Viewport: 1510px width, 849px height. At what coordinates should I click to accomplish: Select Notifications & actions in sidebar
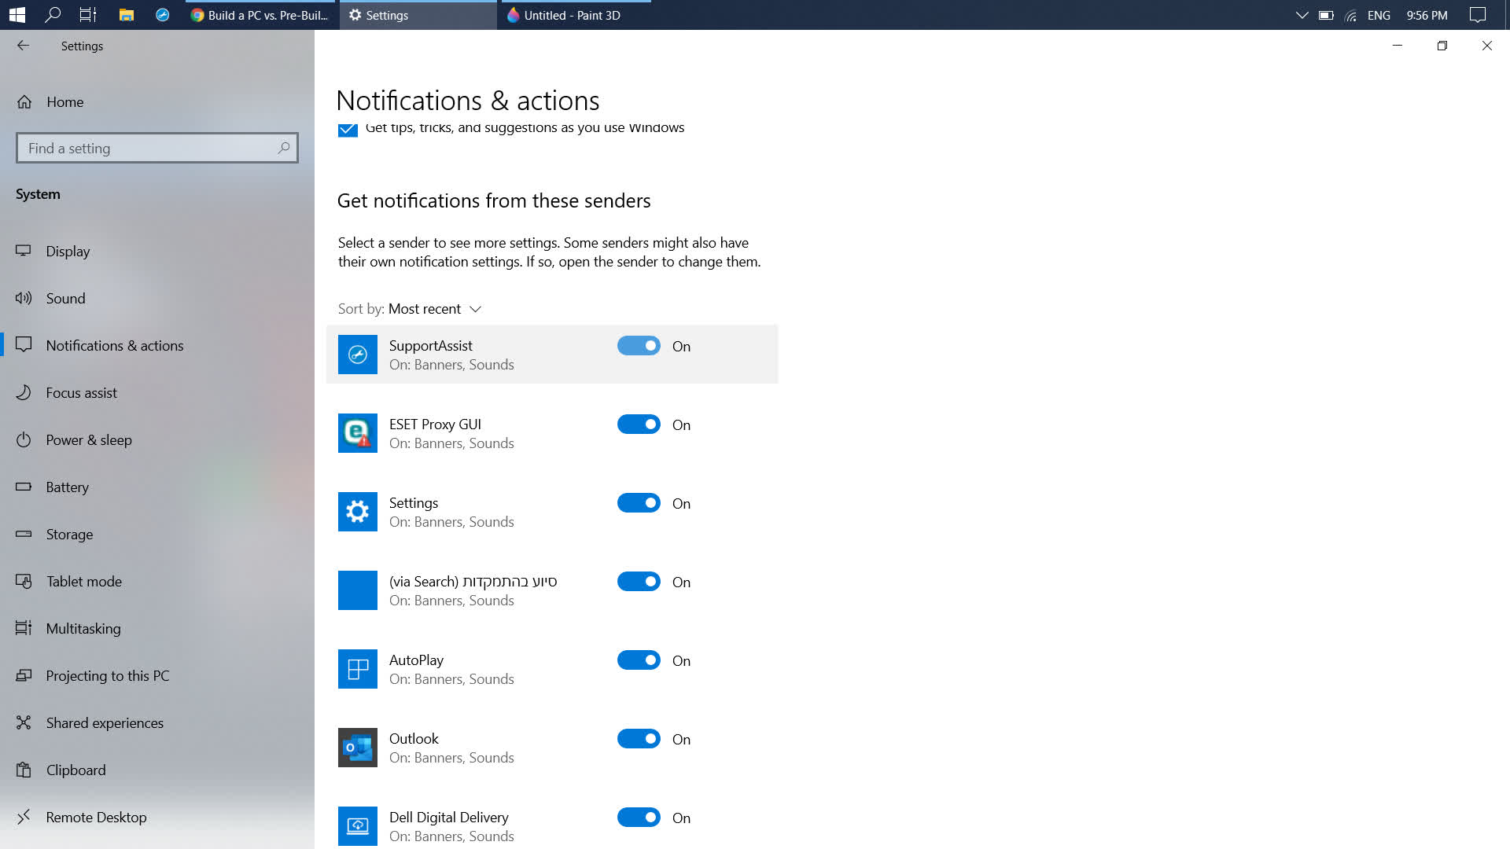click(x=157, y=345)
